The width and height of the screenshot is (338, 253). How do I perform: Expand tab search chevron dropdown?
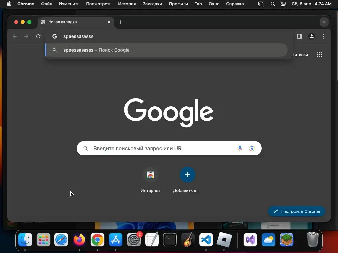[x=324, y=22]
